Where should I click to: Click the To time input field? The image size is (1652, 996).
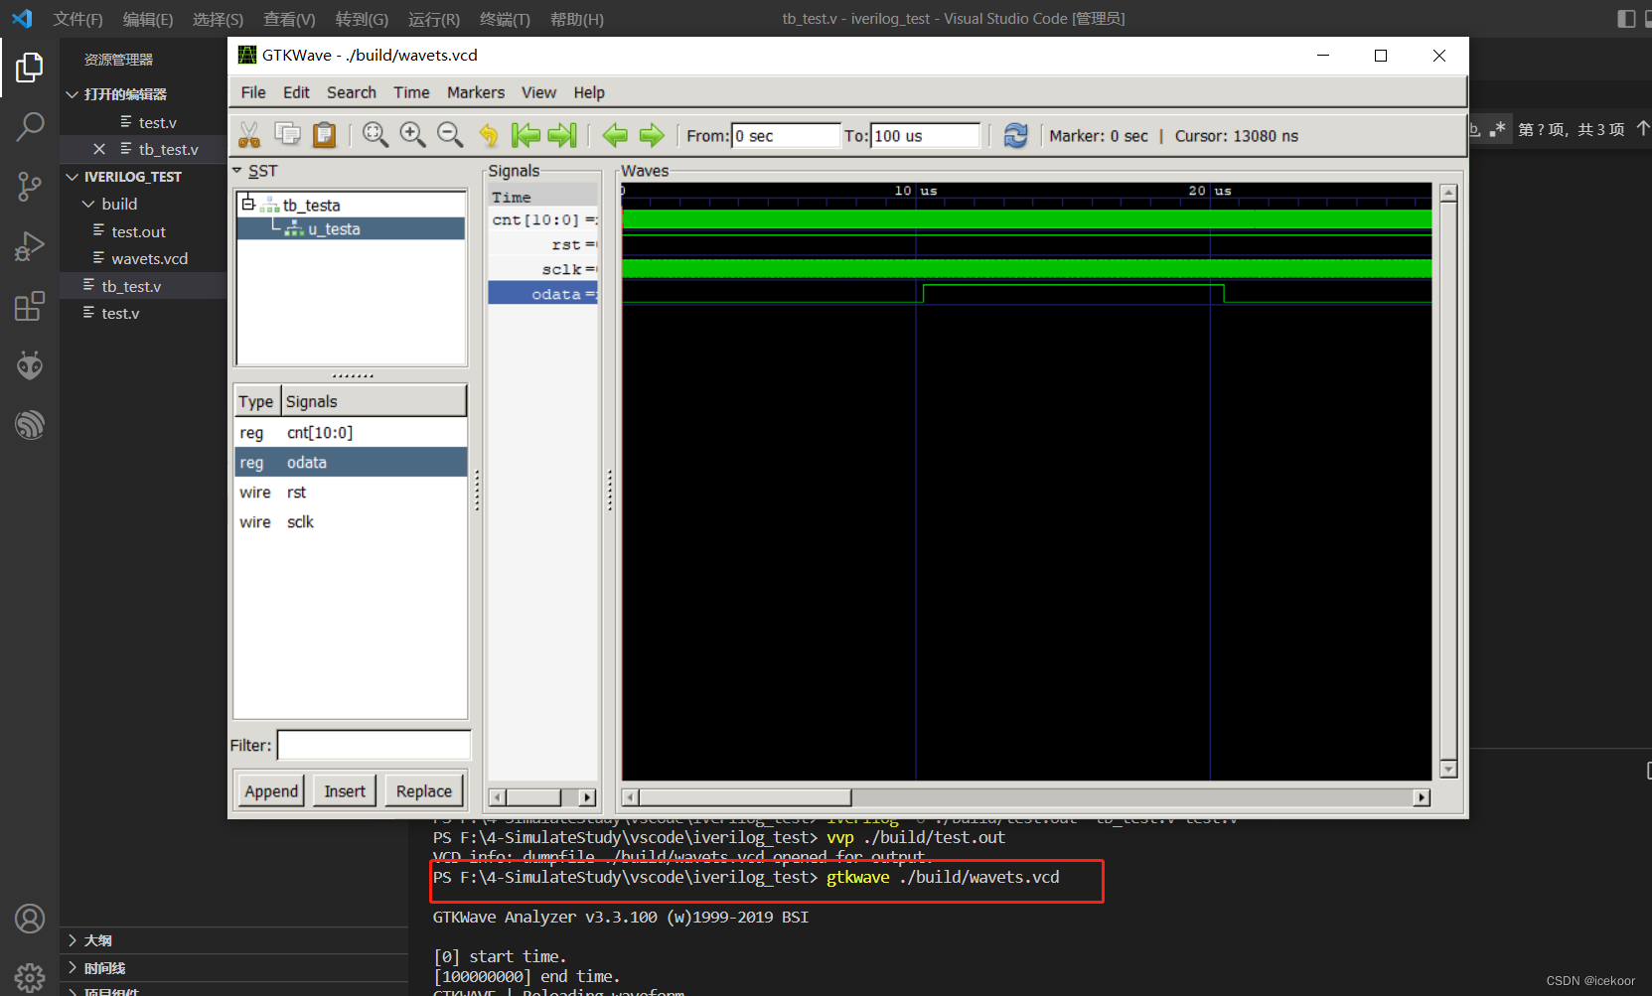(x=926, y=136)
